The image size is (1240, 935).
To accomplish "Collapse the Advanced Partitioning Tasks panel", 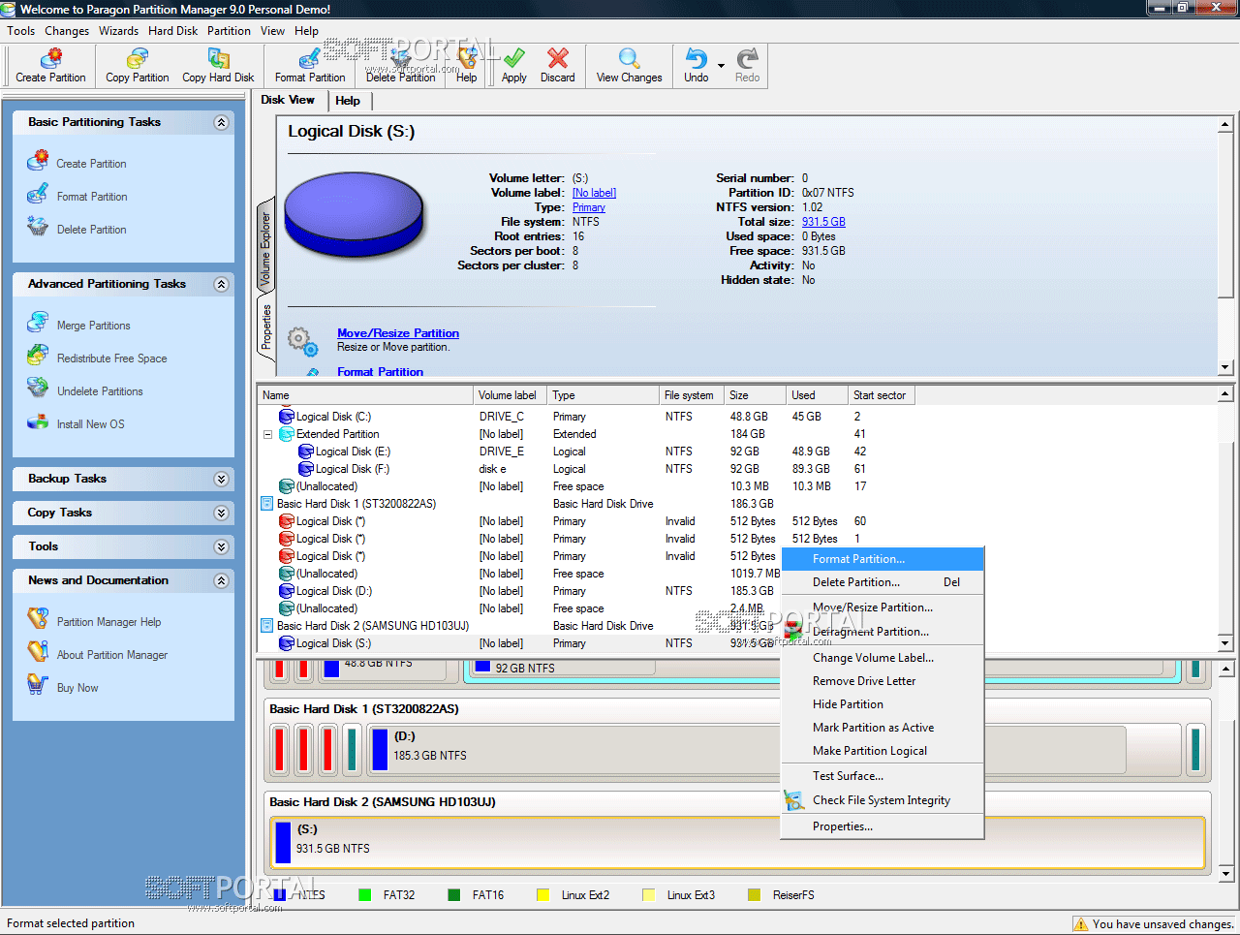I will [x=221, y=284].
